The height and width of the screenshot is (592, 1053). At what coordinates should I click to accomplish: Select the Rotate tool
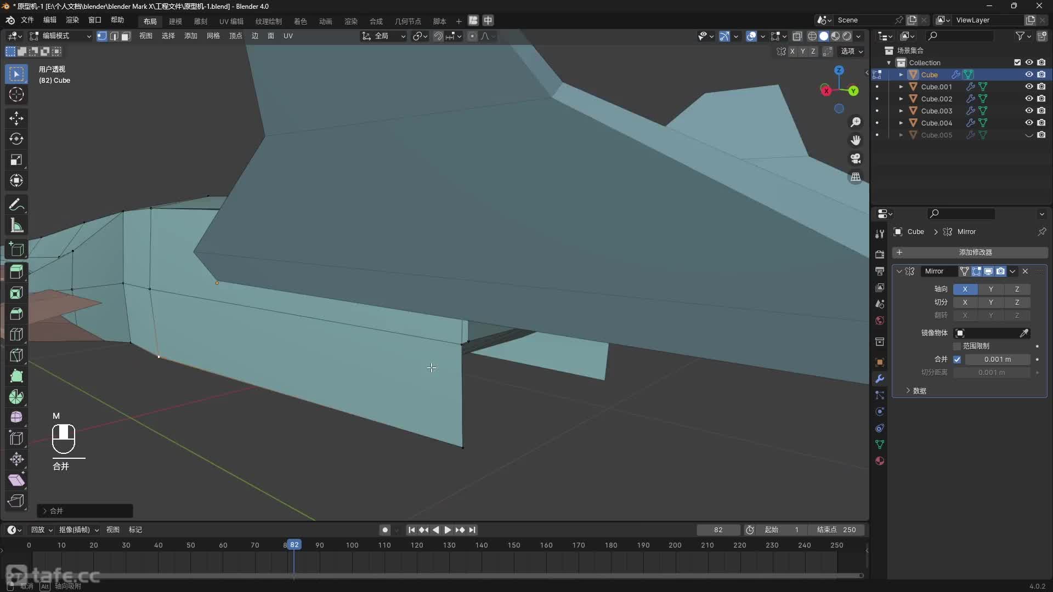(x=16, y=139)
